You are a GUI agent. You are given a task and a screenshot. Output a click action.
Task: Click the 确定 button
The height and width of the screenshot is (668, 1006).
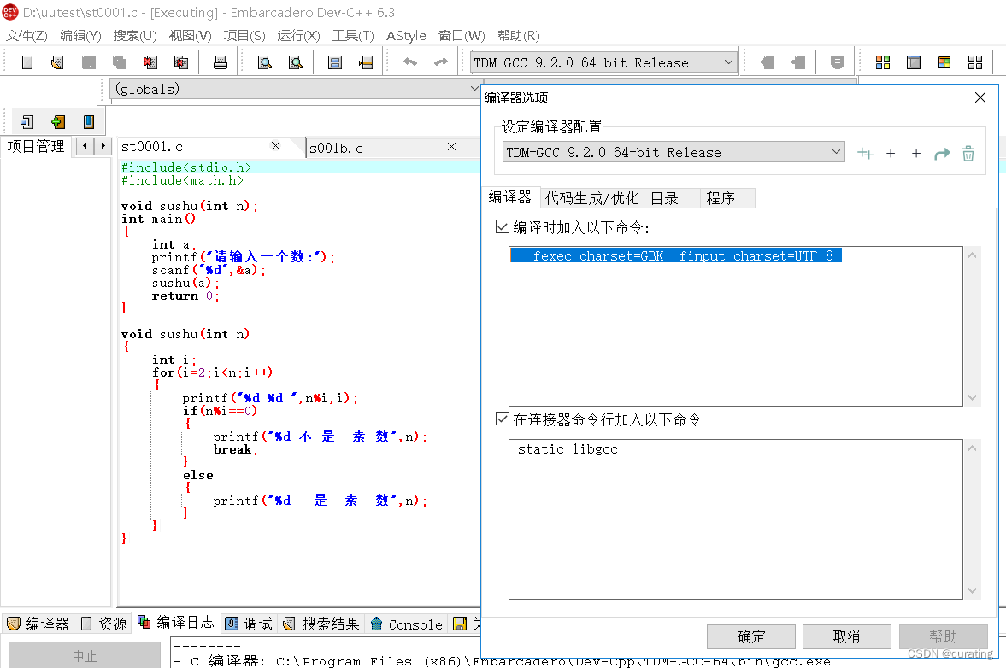point(751,636)
